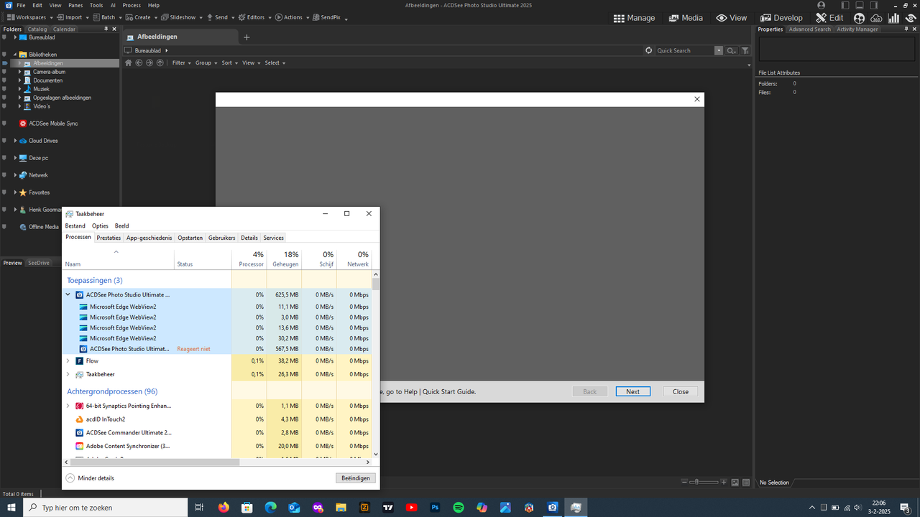This screenshot has height=517, width=920.
Task: Click the Quick Search input field
Action: coord(684,50)
